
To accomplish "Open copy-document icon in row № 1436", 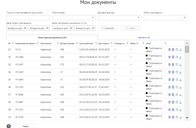I will (x=173, y=57).
